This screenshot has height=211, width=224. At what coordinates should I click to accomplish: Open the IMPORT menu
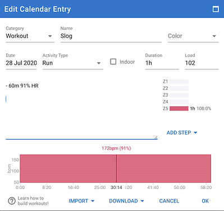(x=81, y=201)
